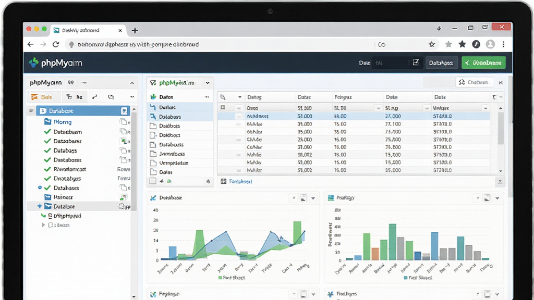Open the Dentbase chart panel dropdown
The width and height of the screenshot is (534, 300).
(313, 198)
